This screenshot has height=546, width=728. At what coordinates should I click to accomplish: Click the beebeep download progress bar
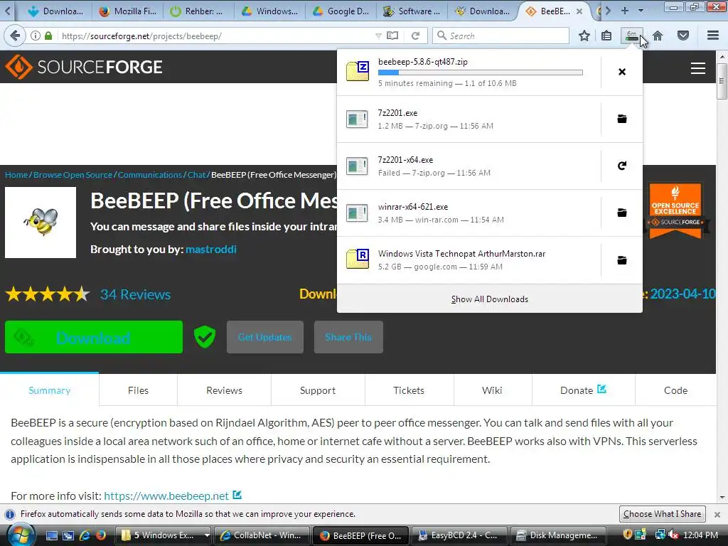480,73
